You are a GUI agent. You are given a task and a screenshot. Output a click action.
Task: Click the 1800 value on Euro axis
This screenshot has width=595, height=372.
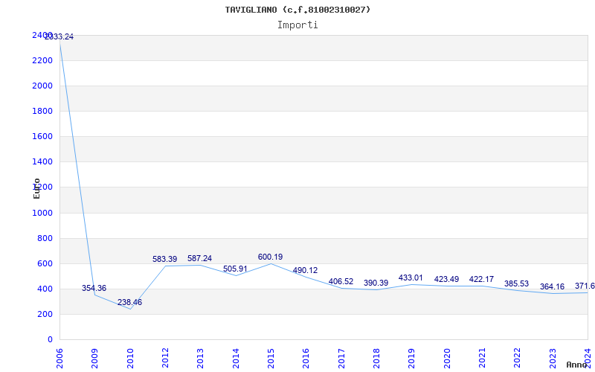coord(42,111)
